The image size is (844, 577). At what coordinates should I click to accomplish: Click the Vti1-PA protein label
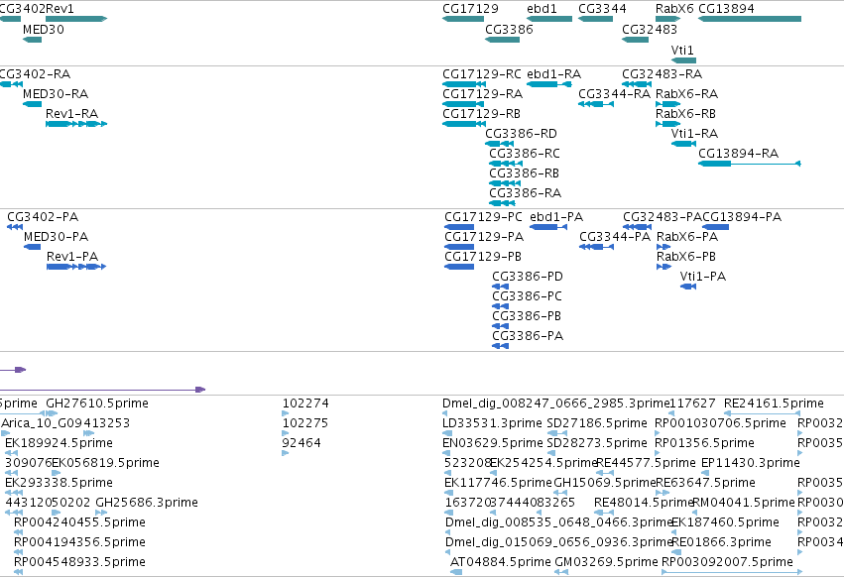click(x=703, y=277)
